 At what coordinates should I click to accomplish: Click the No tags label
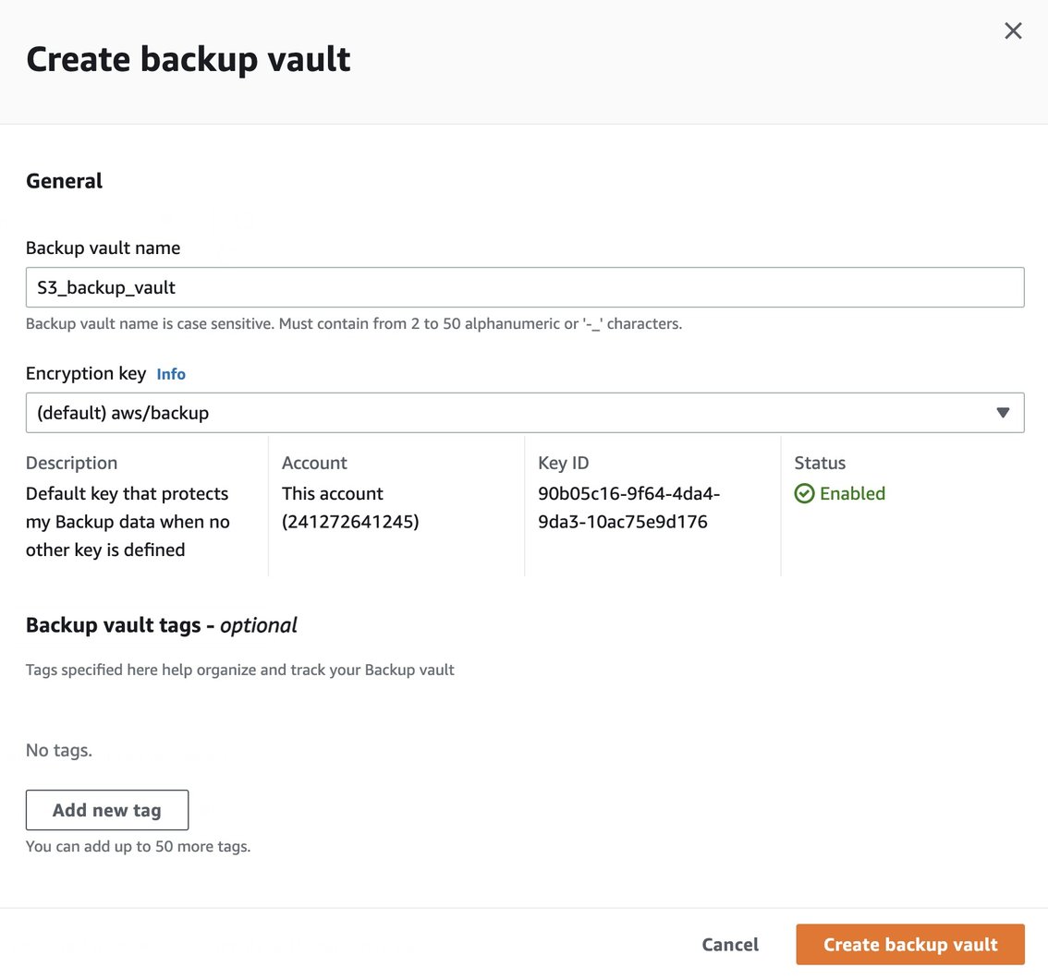(x=58, y=750)
